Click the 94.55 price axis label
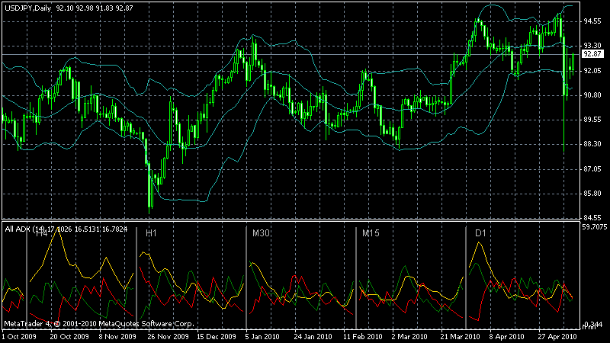The image size is (610, 343). tap(592, 21)
